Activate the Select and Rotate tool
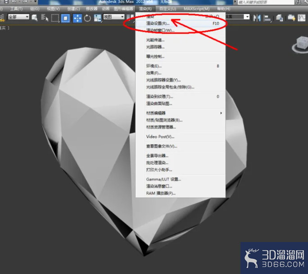Image resolution: width=308 pixels, height=274 pixels. coord(87,18)
